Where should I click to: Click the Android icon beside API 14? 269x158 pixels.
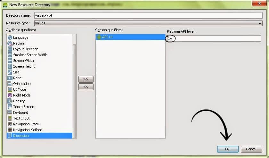click(99, 37)
